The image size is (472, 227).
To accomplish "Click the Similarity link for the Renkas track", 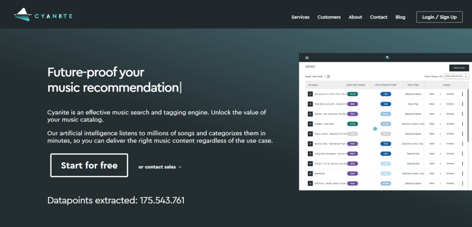I will pyautogui.click(x=450, y=114).
